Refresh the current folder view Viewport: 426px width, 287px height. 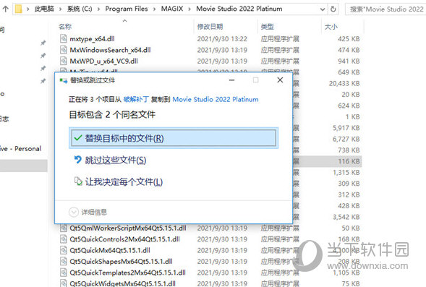click(x=333, y=9)
